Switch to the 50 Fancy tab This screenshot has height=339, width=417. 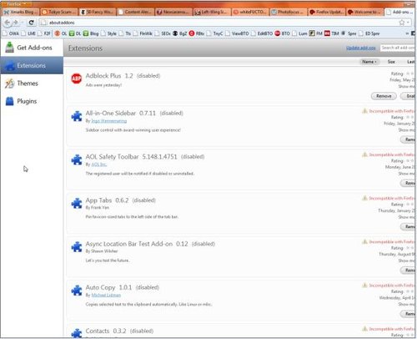pos(97,12)
